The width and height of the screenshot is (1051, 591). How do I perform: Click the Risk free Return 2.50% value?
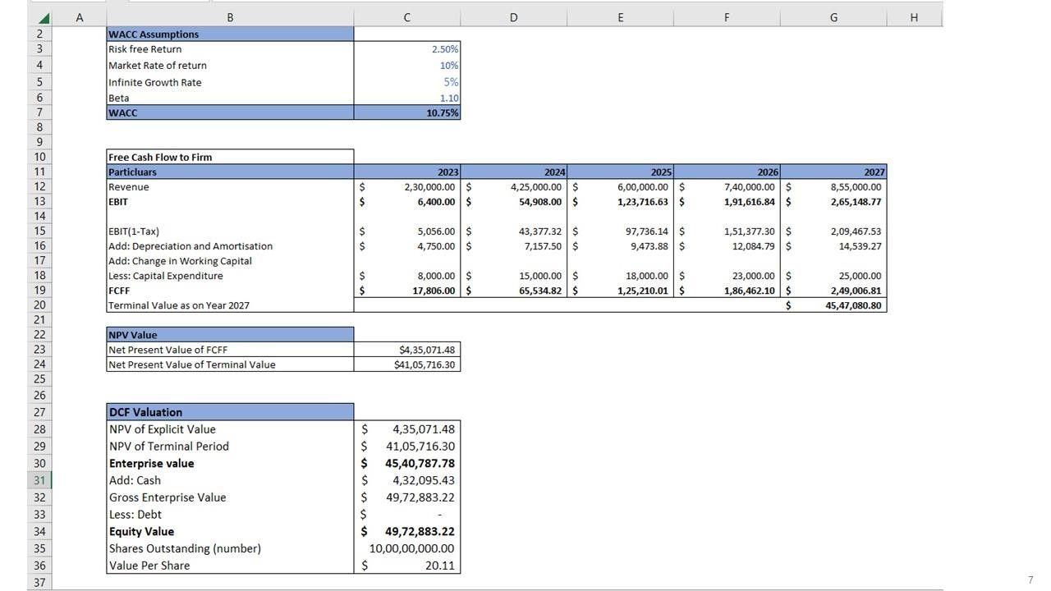pos(407,49)
